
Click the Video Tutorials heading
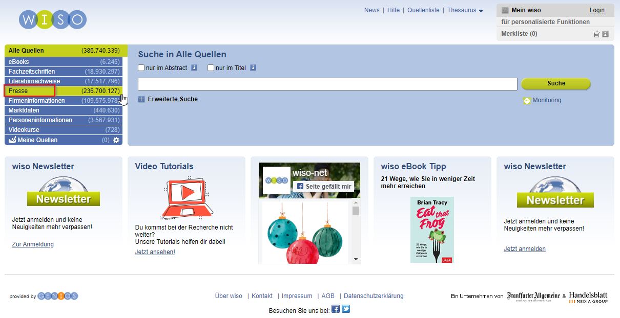(164, 166)
